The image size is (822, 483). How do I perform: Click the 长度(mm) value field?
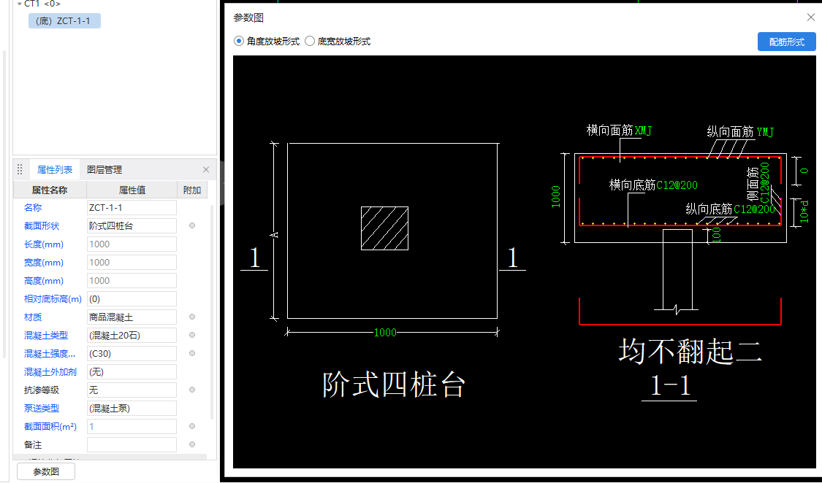pos(132,244)
